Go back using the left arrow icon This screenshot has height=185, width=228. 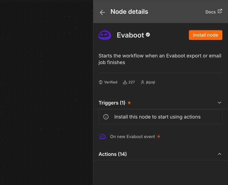tap(102, 12)
